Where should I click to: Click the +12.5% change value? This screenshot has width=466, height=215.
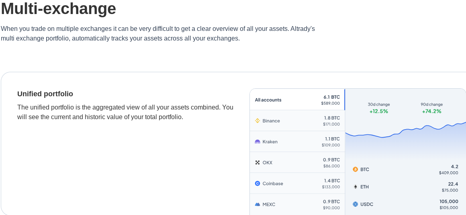click(x=379, y=111)
